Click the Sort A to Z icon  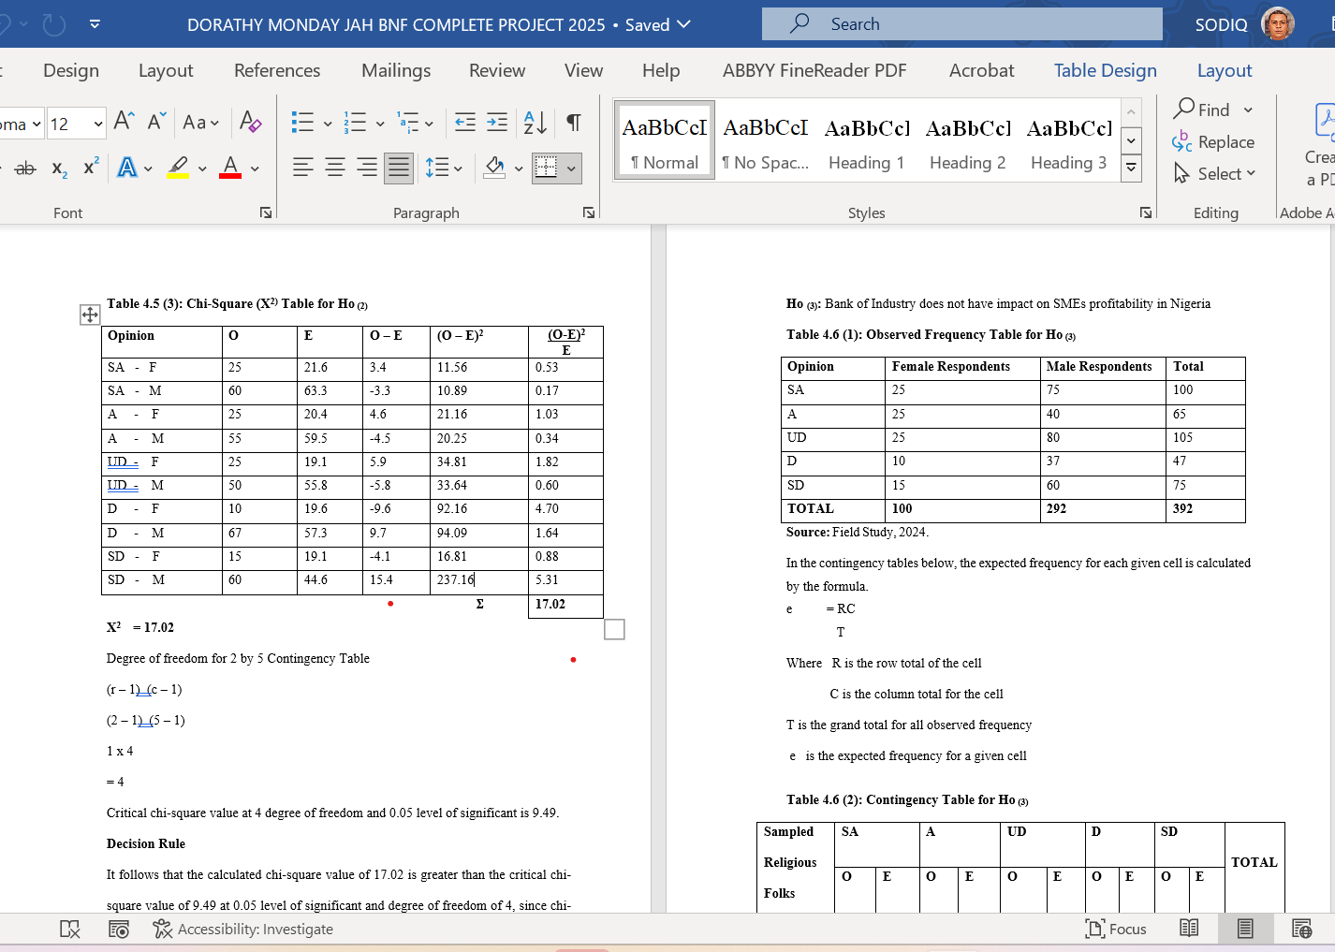535,122
